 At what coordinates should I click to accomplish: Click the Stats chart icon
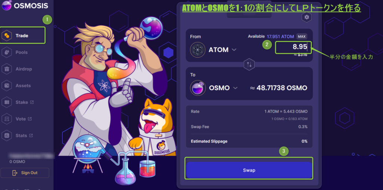[7, 136]
